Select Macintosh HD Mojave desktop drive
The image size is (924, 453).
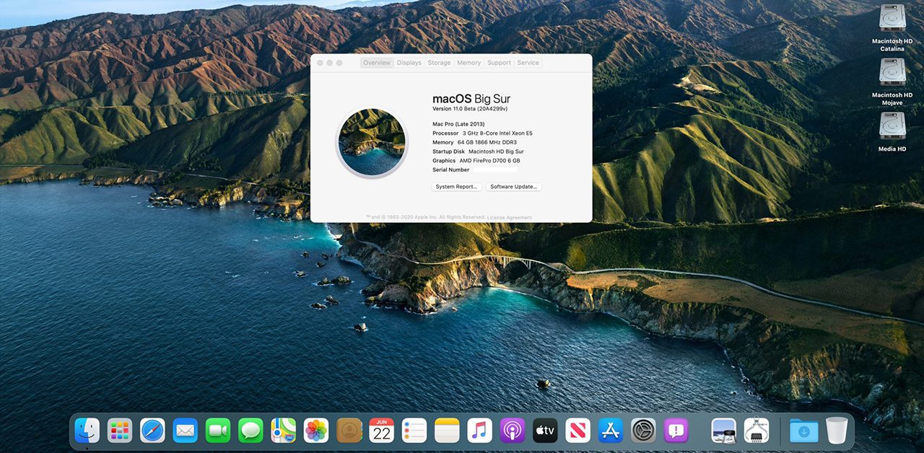(x=892, y=82)
